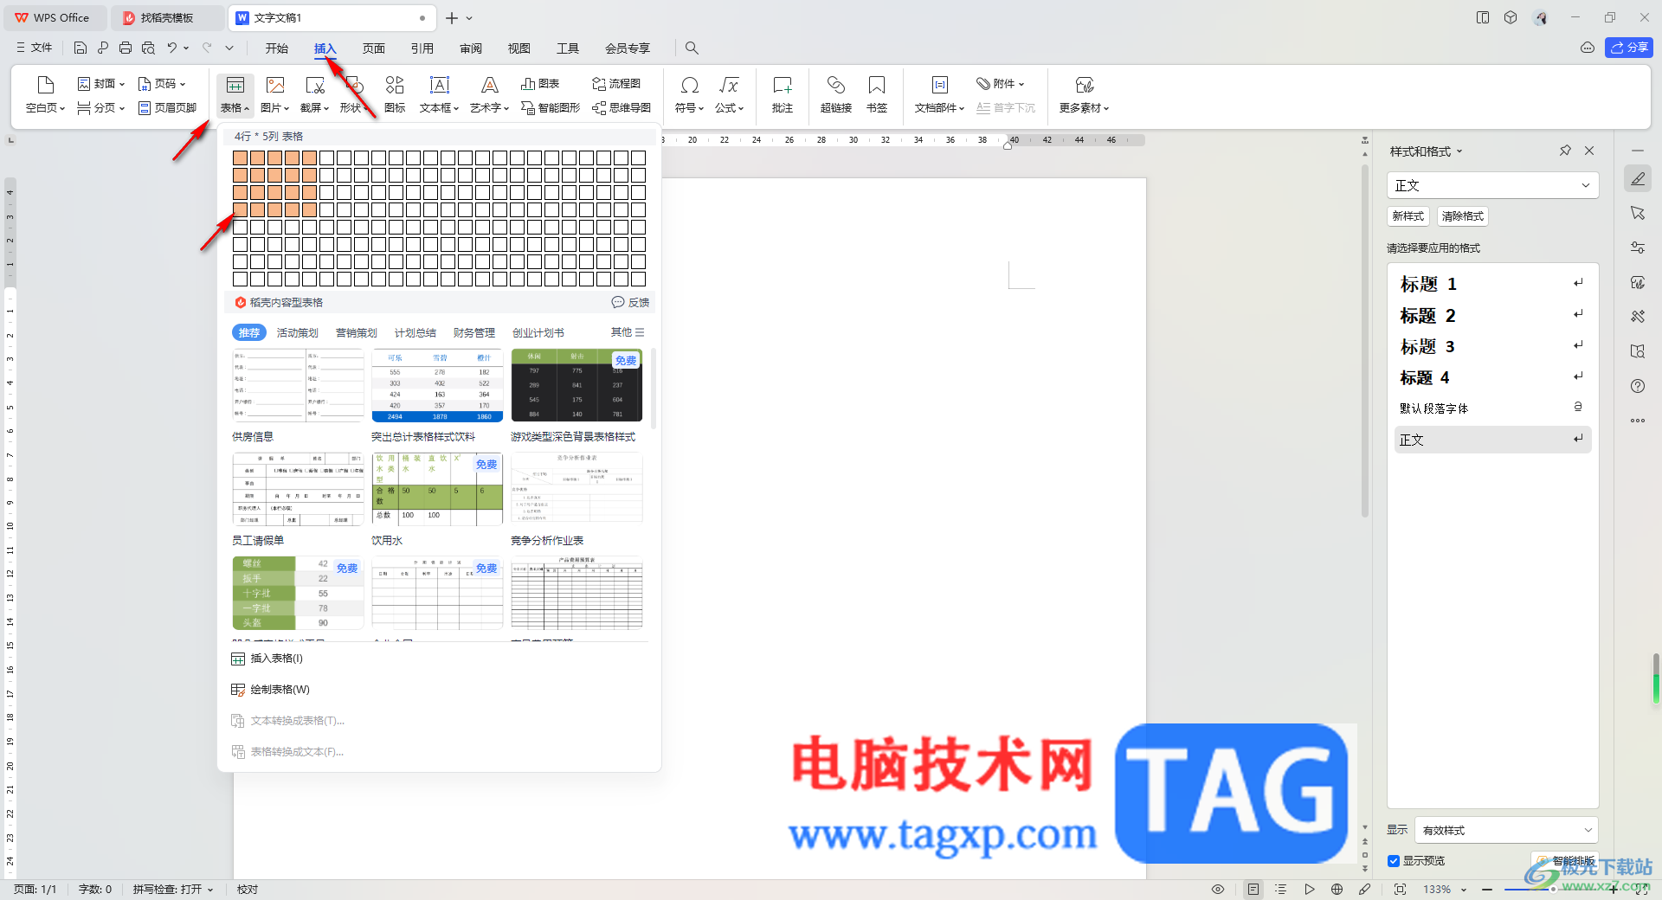Select the 供房信息 table template thumbnail

point(298,386)
